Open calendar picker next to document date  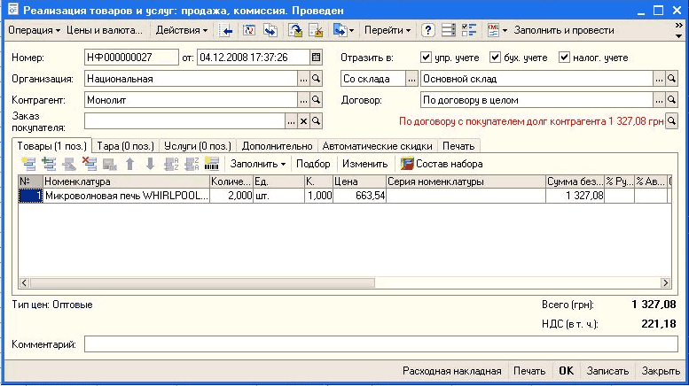(316, 58)
